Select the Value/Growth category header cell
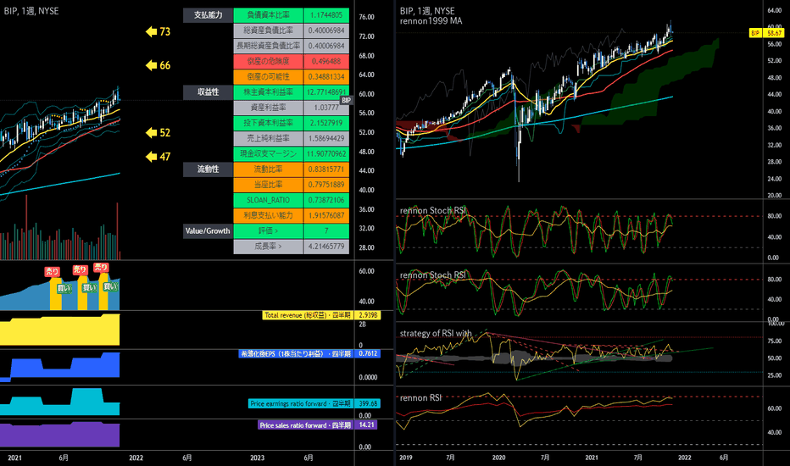Image resolution: width=790 pixels, height=466 pixels. (x=208, y=230)
